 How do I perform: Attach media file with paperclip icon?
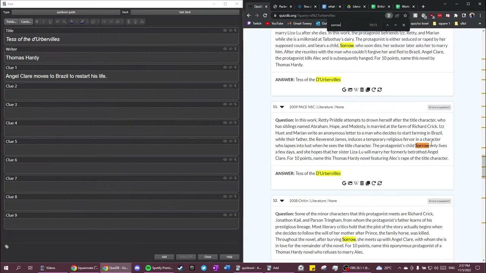coord(129,22)
